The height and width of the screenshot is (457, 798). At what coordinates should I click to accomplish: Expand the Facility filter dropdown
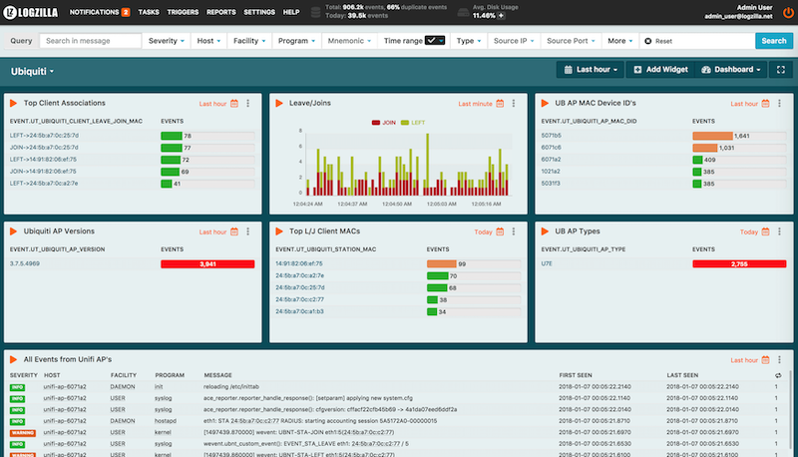(x=249, y=41)
